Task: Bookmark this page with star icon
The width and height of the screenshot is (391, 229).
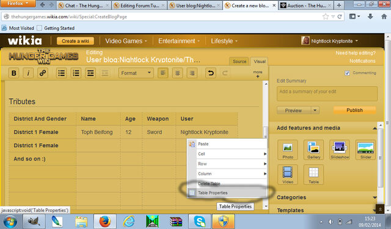Action: [326, 16]
